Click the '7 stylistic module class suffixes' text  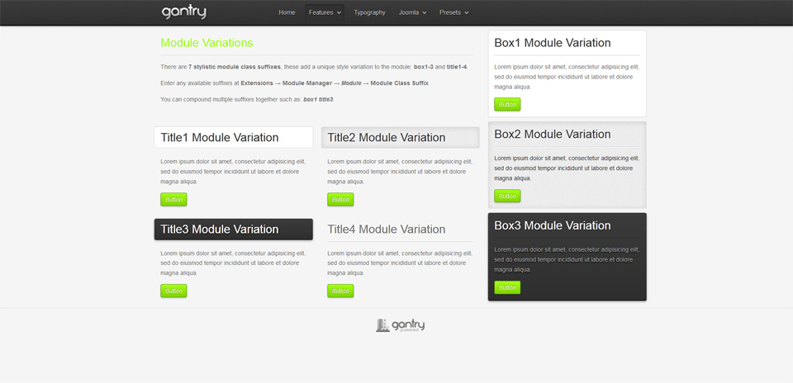pyautogui.click(x=234, y=67)
